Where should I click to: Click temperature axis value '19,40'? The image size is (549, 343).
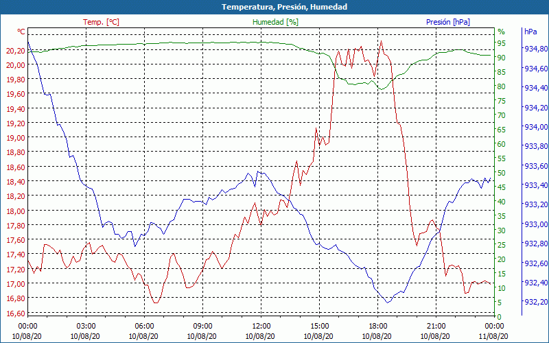[16, 109]
